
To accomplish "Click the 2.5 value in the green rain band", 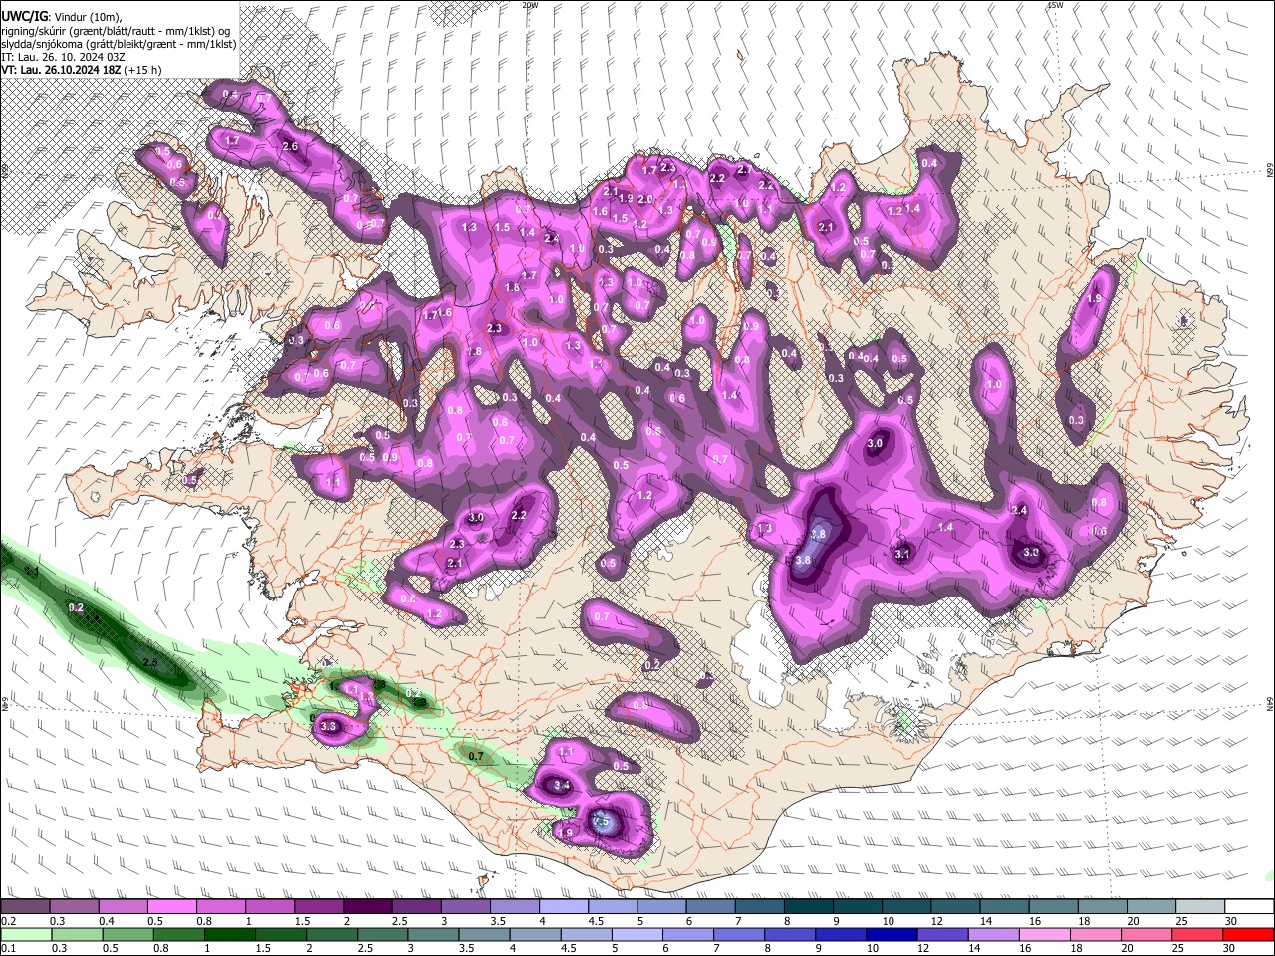I will click(x=150, y=662).
